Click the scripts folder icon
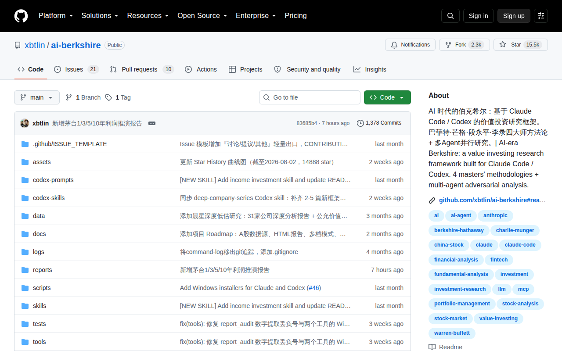Image resolution: width=562 pixels, height=351 pixels. [25, 288]
